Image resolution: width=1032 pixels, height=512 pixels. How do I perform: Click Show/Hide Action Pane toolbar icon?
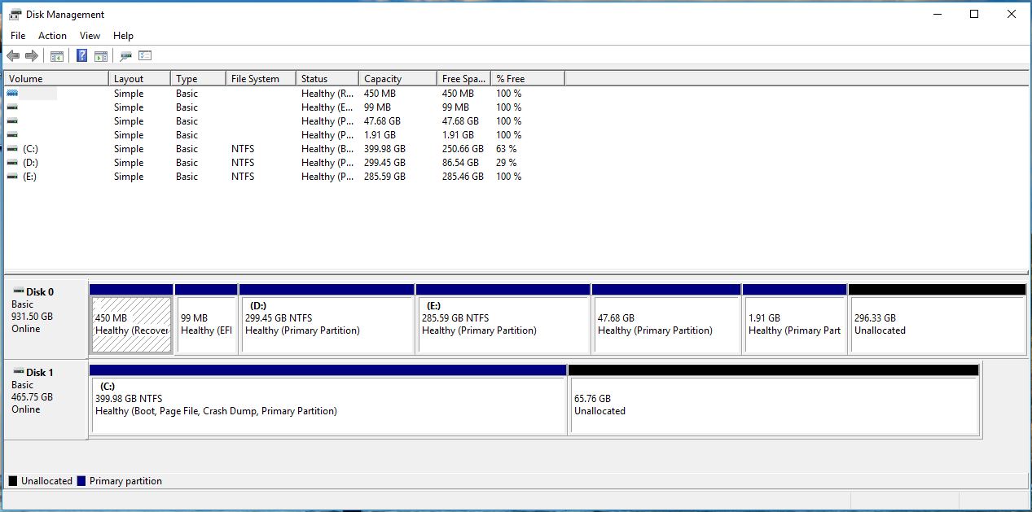[101, 56]
